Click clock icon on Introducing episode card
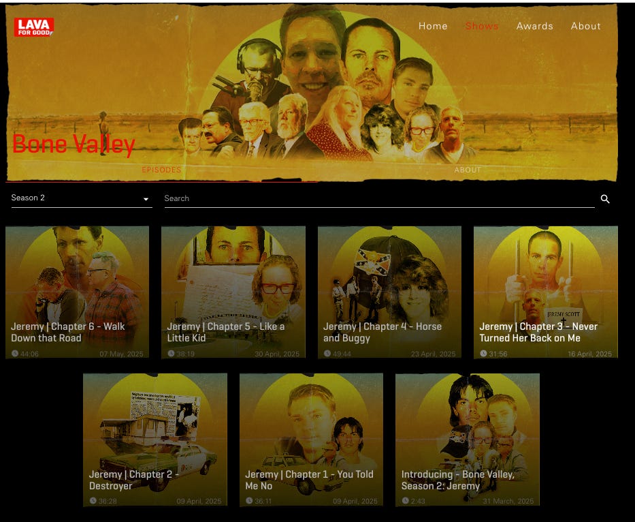The height and width of the screenshot is (522, 635). [x=406, y=501]
